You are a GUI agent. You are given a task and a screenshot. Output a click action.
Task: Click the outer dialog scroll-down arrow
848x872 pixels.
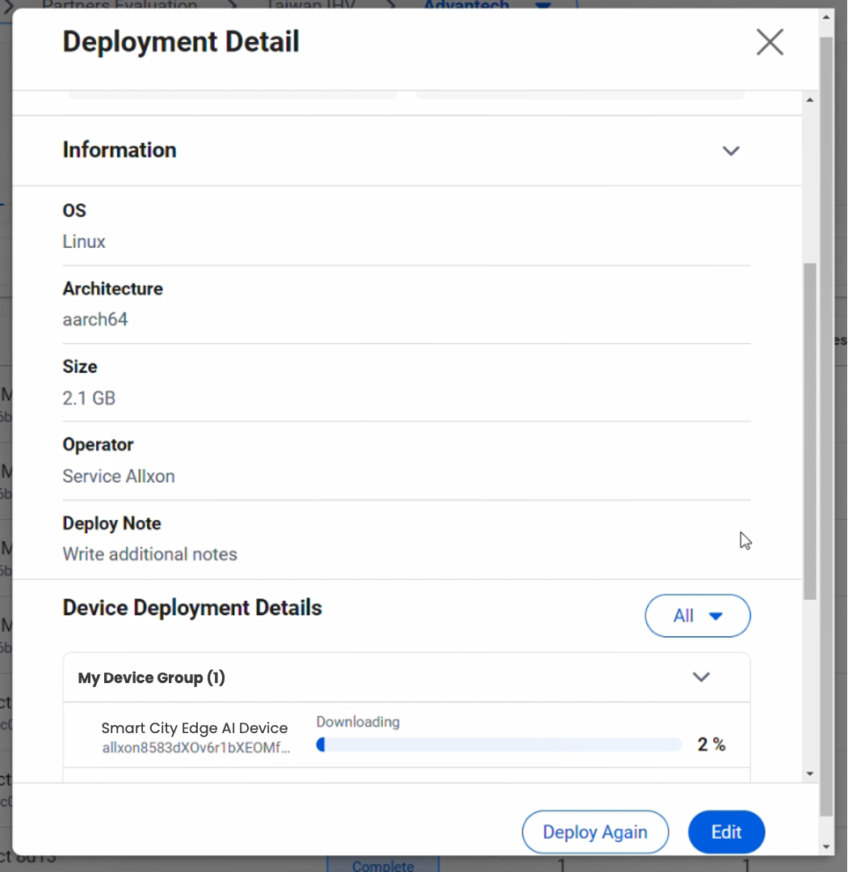tap(825, 847)
